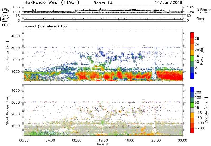Click the "2000" tick of power panel
Viewport: 211px width, 146px height.
(x=15, y=60)
